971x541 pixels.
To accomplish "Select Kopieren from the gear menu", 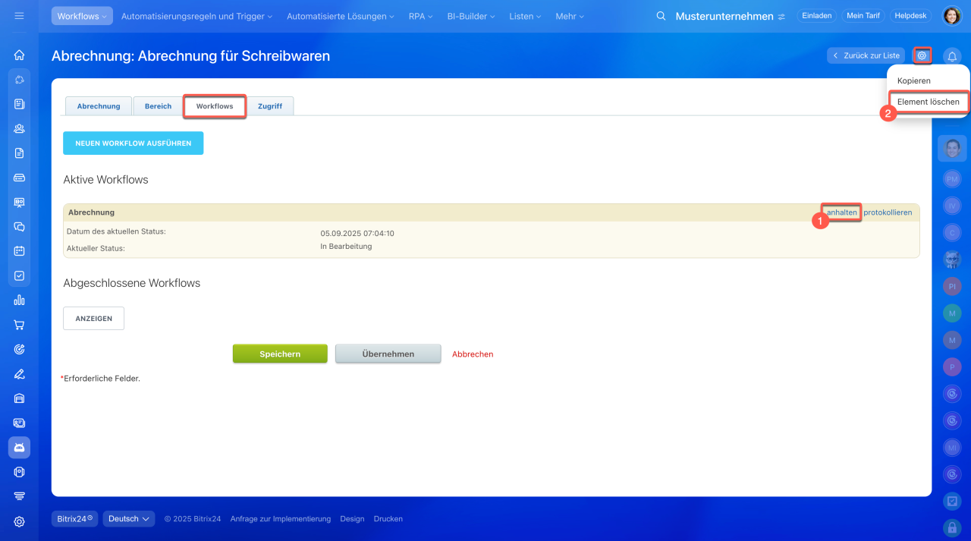I will pyautogui.click(x=913, y=80).
